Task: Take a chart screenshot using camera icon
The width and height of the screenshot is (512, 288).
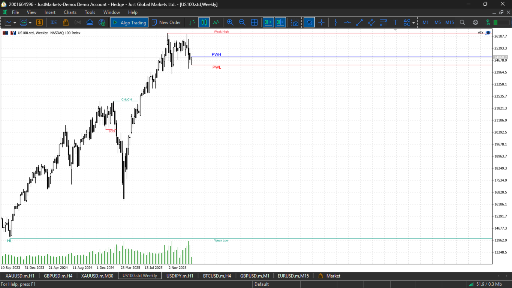Action: tap(295, 22)
